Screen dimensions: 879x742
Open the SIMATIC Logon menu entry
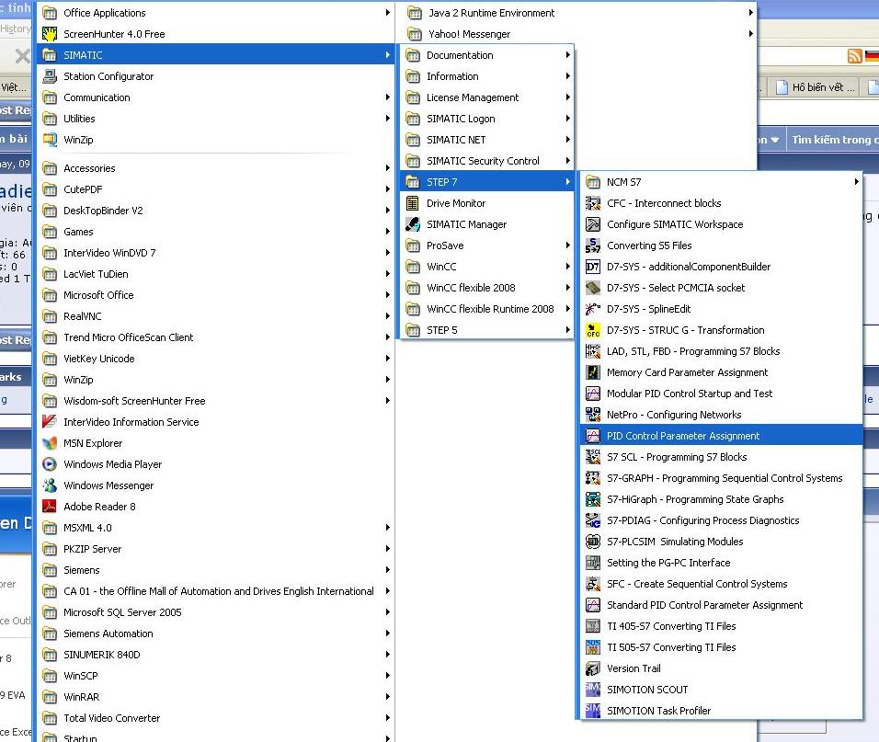point(487,119)
